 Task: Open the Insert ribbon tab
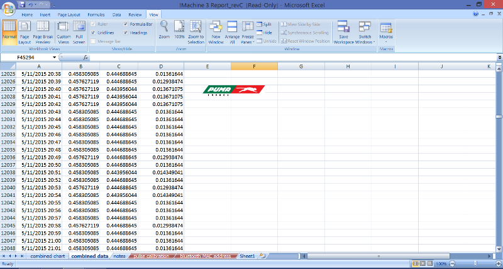click(x=45, y=14)
